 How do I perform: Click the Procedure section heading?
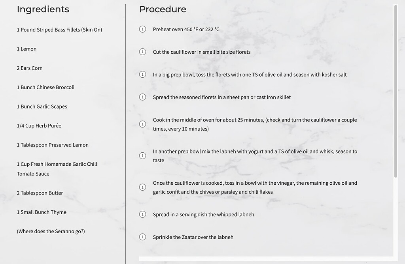163,9
